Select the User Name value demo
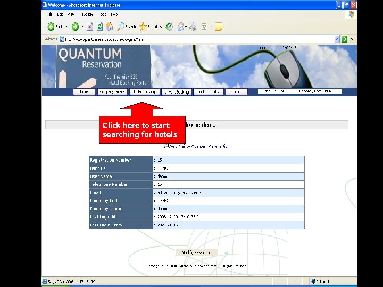383x287 pixels. click(x=162, y=176)
